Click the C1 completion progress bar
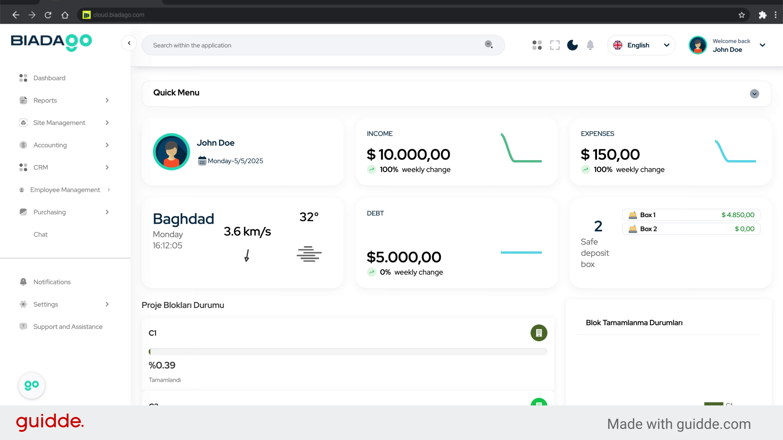 coord(348,352)
